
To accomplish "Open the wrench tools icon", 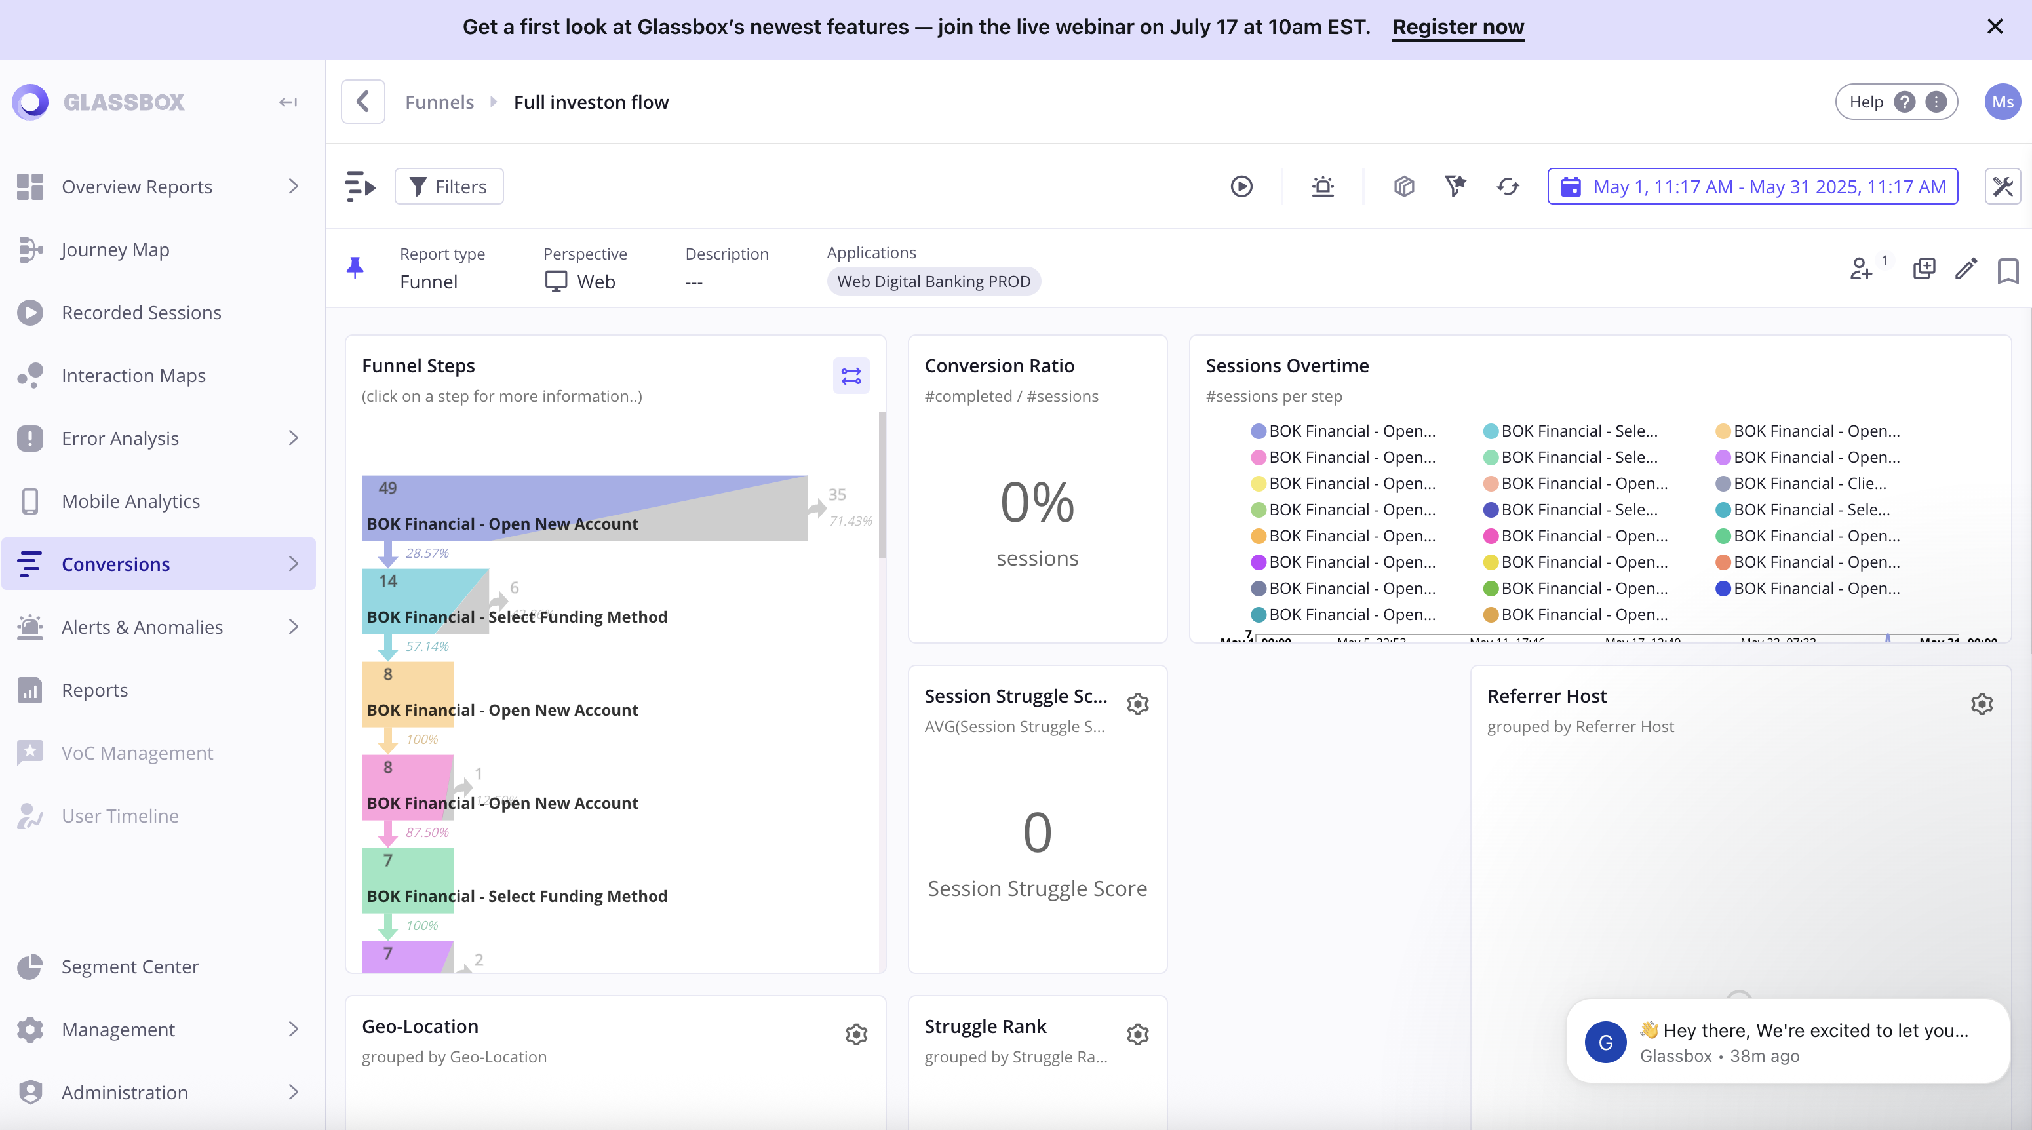I will 2003,187.
